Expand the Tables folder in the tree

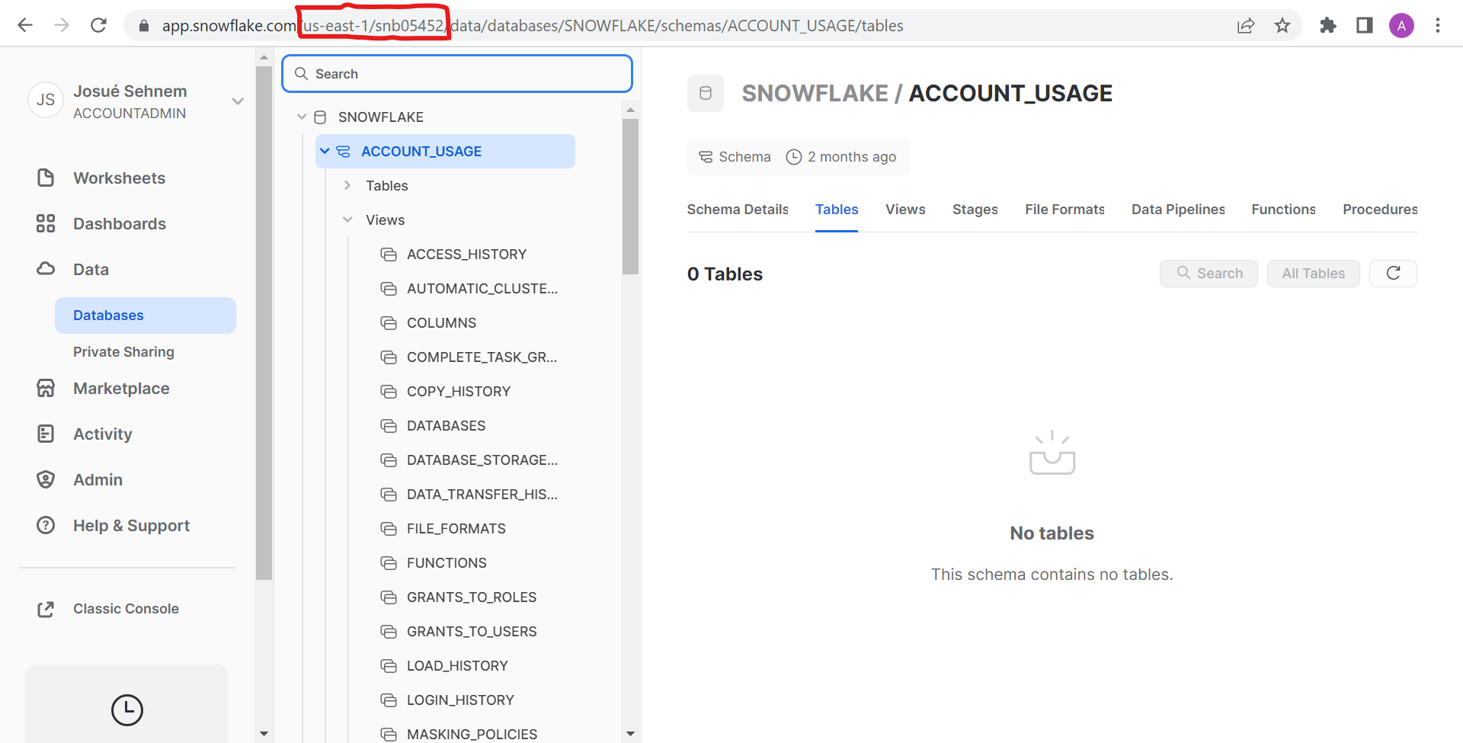click(347, 185)
